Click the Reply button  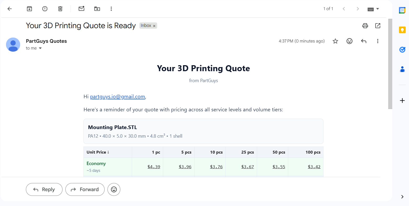(44, 190)
